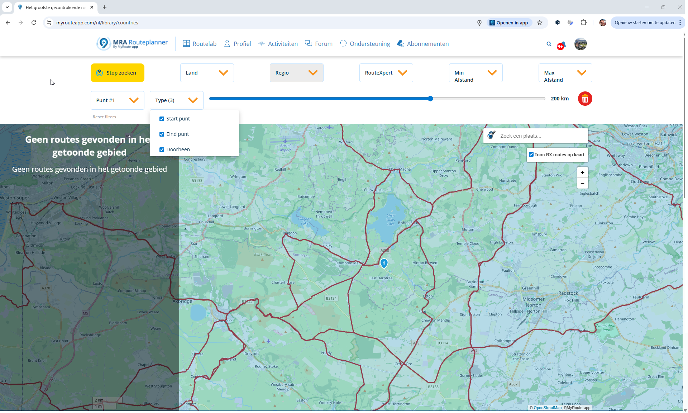This screenshot has width=688, height=413.
Task: Click the MRA Routeplanner logo
Action: coord(132,44)
